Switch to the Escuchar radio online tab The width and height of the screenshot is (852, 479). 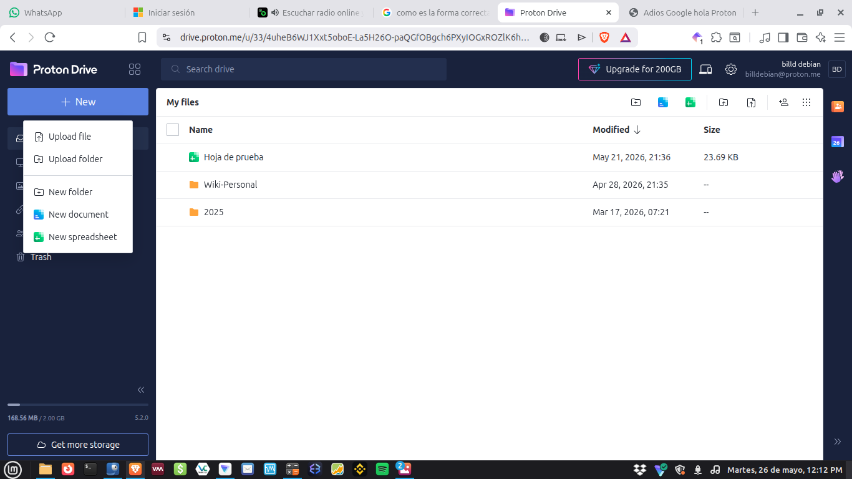(x=311, y=12)
